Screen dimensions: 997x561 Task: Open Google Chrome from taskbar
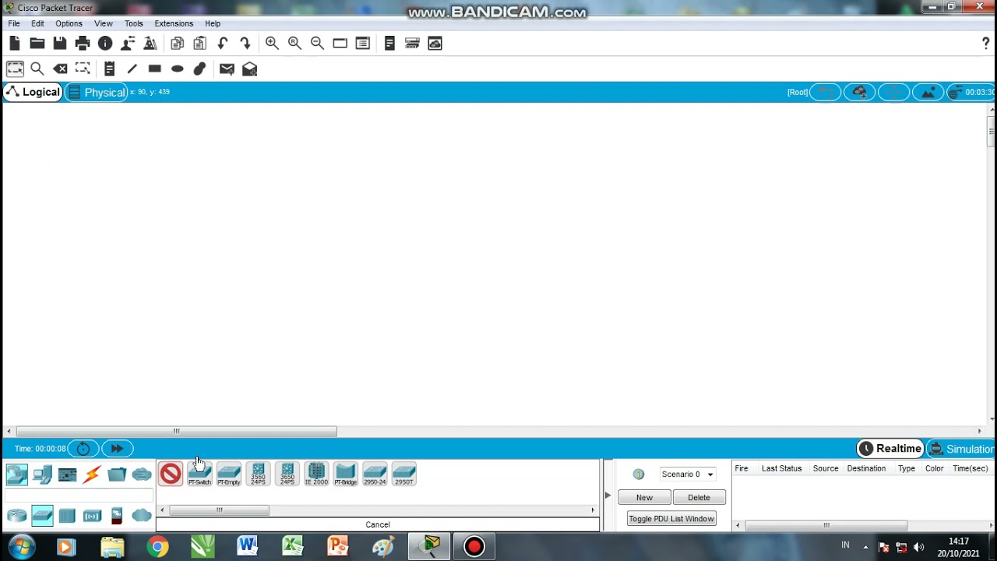(x=157, y=547)
